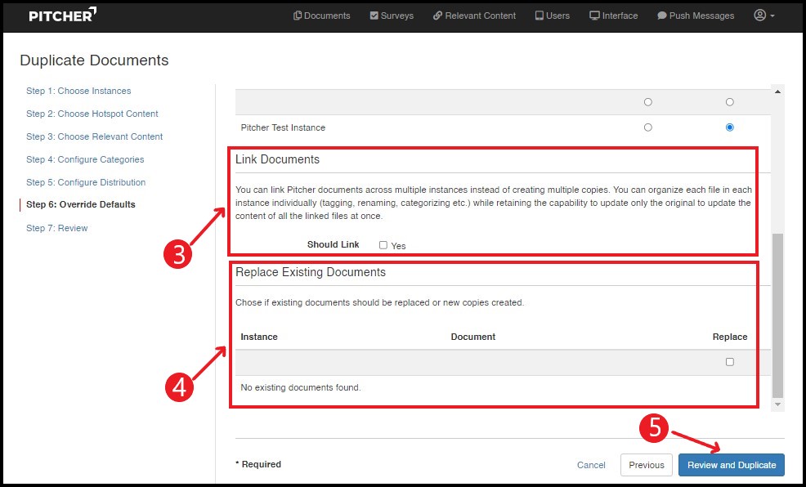
Task: Expand the user account dropdown menu
Action: pyautogui.click(x=763, y=16)
